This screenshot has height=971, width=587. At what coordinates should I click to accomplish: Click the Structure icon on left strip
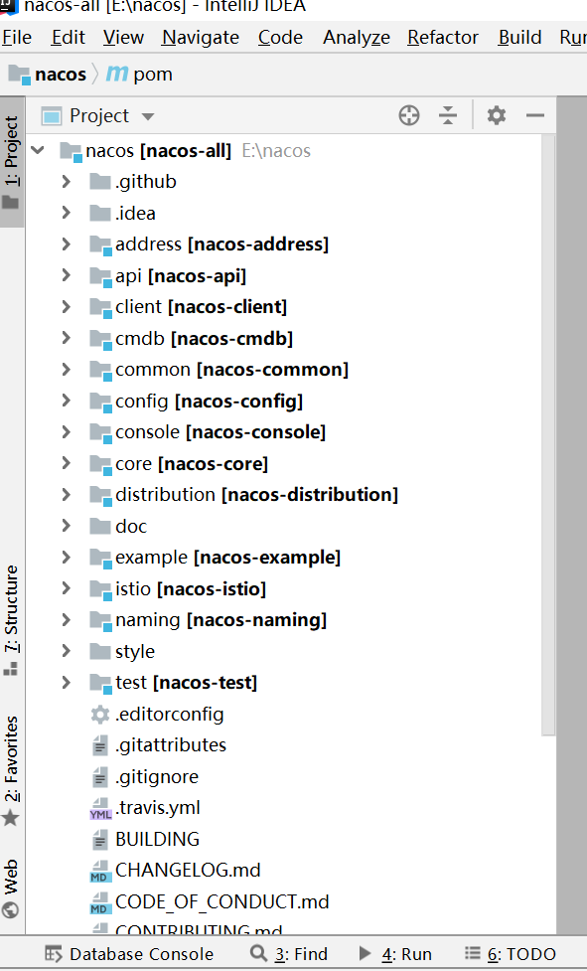coord(11,669)
